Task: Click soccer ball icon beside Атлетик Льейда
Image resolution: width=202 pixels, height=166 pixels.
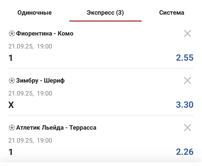Action: tap(12, 128)
